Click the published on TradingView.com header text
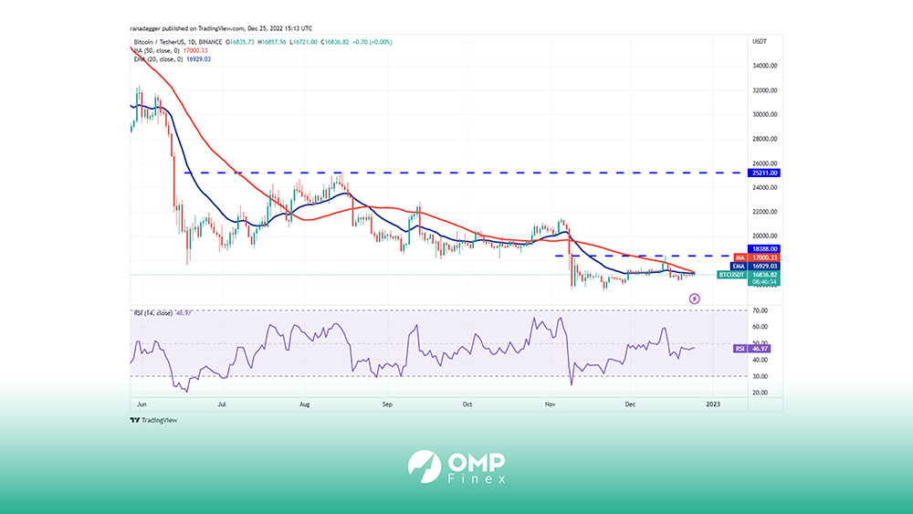The image size is (913, 514). (x=221, y=28)
